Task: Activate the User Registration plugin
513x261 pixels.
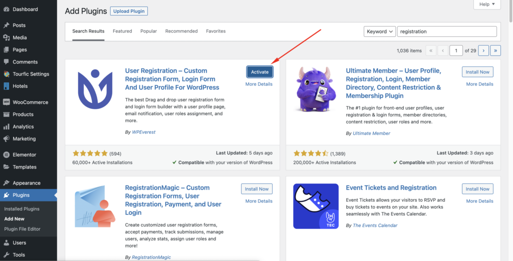Action: [x=260, y=72]
